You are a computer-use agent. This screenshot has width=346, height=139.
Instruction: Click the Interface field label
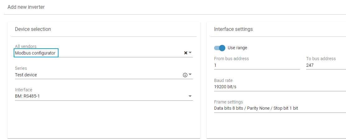pyautogui.click(x=24, y=90)
